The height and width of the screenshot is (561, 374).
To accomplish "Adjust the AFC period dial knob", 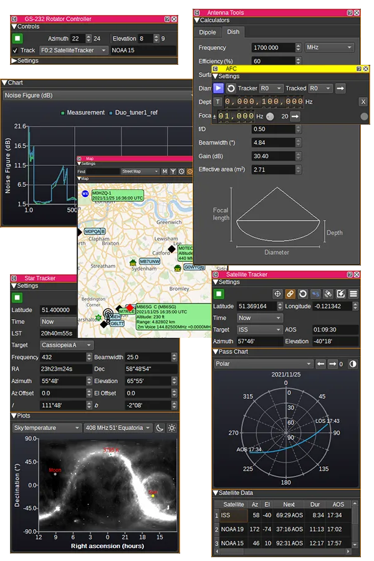I will 270,117.
